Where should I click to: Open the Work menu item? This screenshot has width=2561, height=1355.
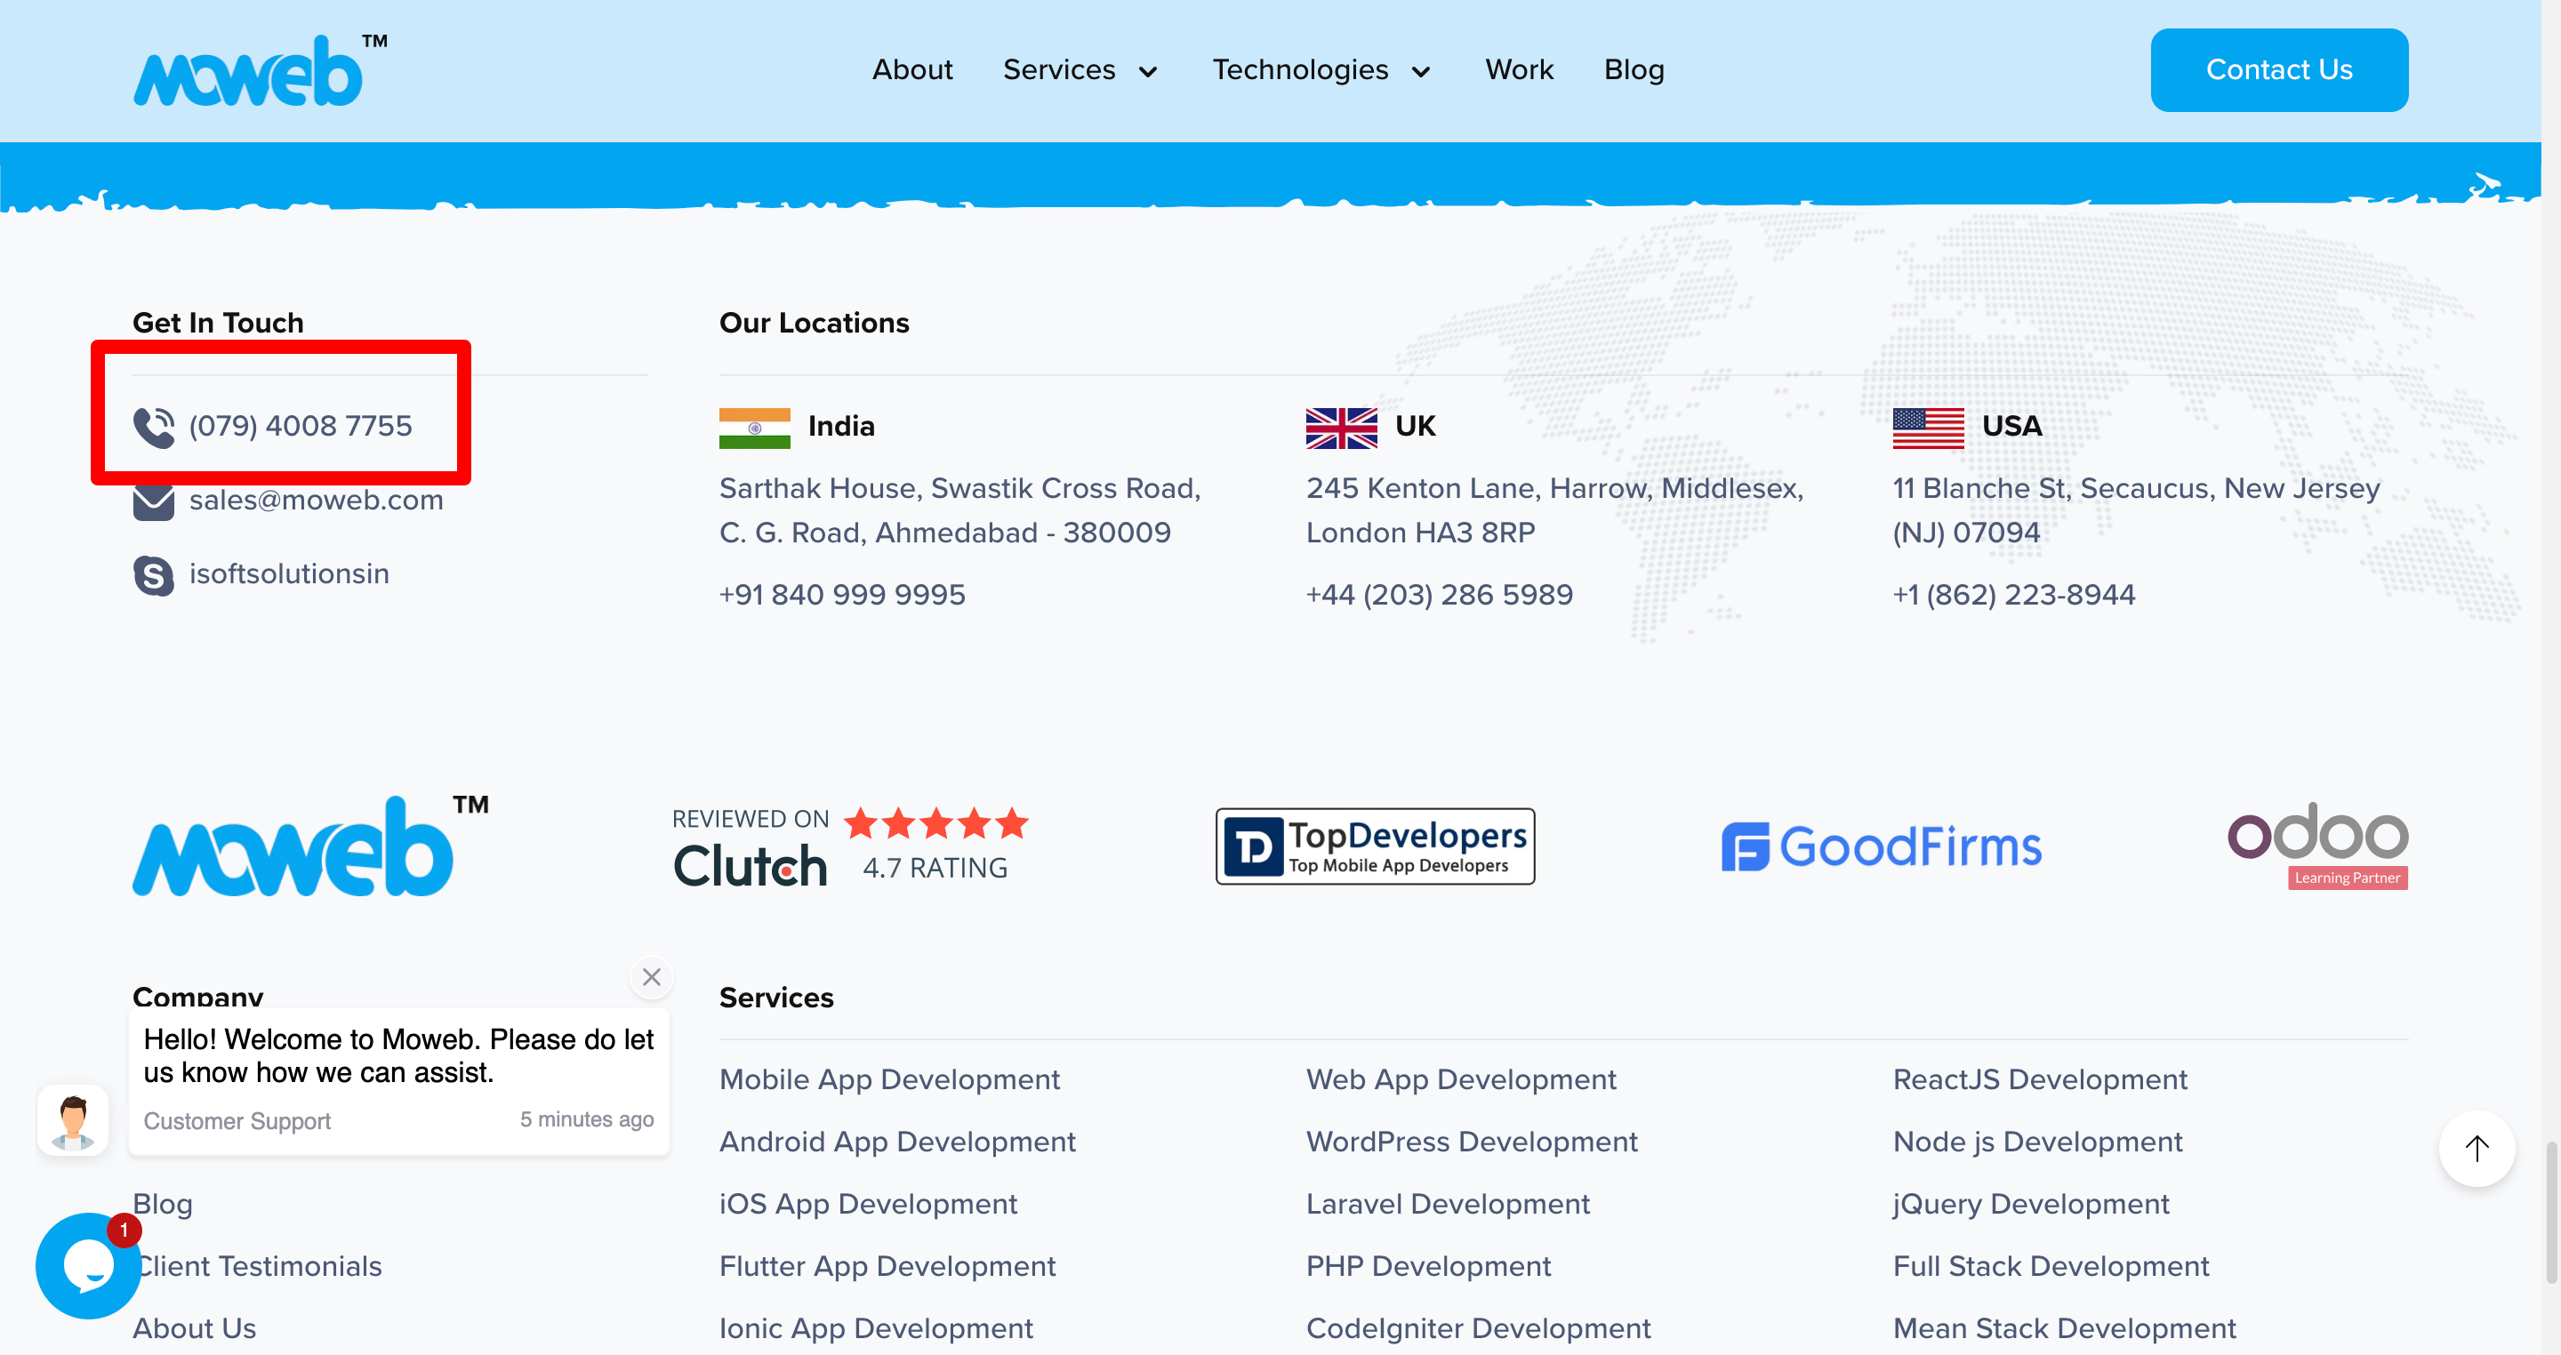point(1518,70)
